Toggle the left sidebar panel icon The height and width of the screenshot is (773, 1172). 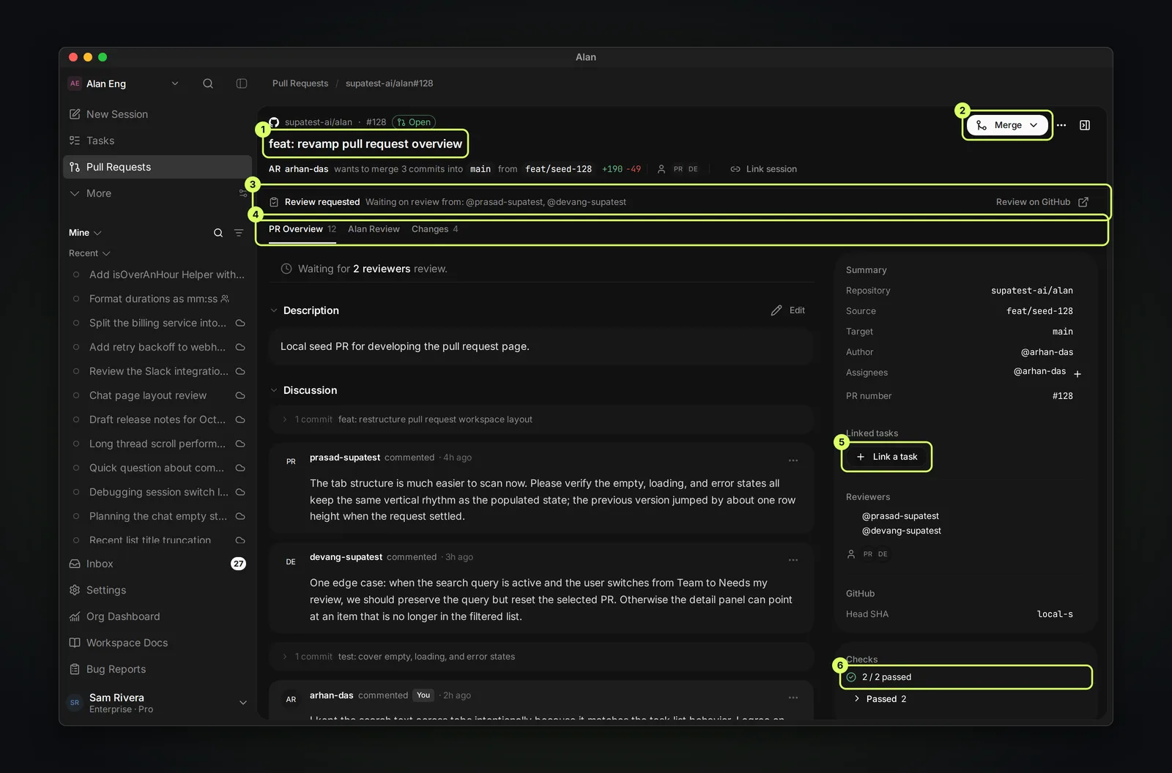pyautogui.click(x=242, y=83)
